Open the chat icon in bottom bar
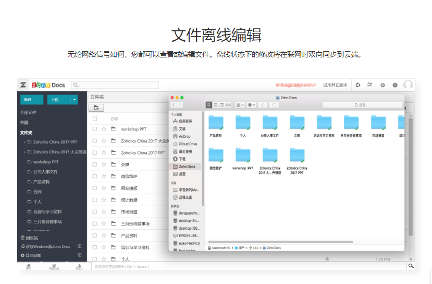This screenshot has height=284, width=432. [x=29, y=266]
